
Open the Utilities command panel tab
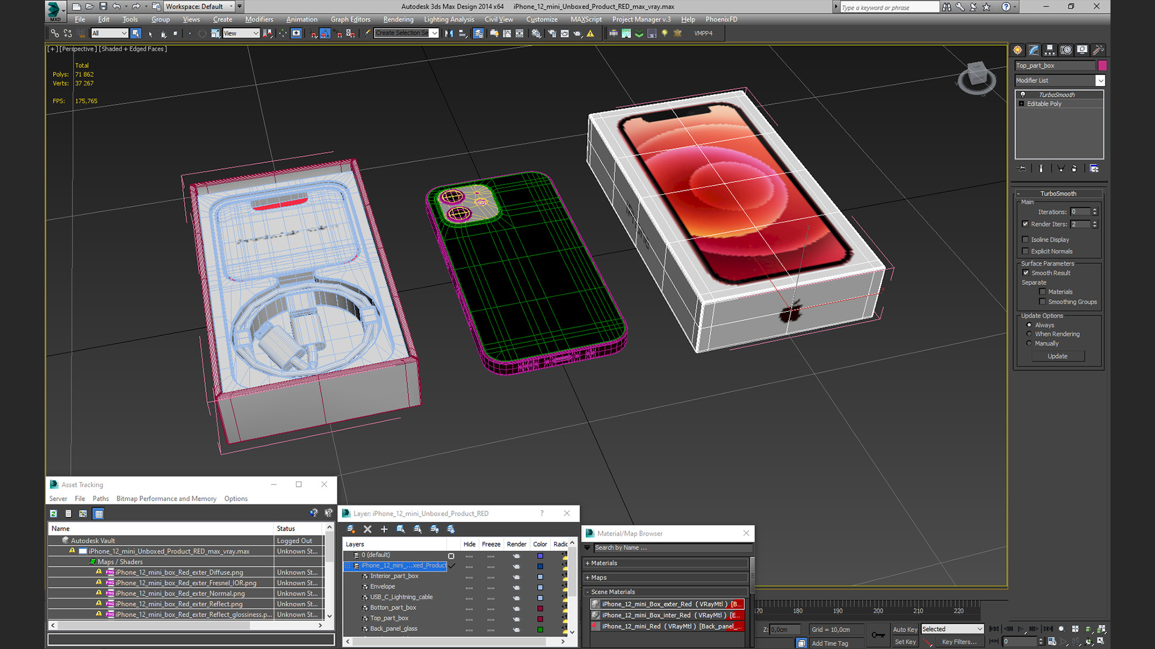pyautogui.click(x=1098, y=50)
